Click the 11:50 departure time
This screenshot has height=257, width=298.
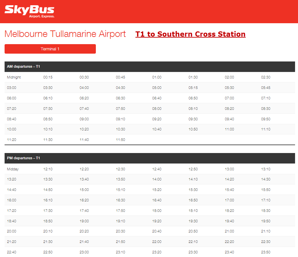[x=120, y=140]
